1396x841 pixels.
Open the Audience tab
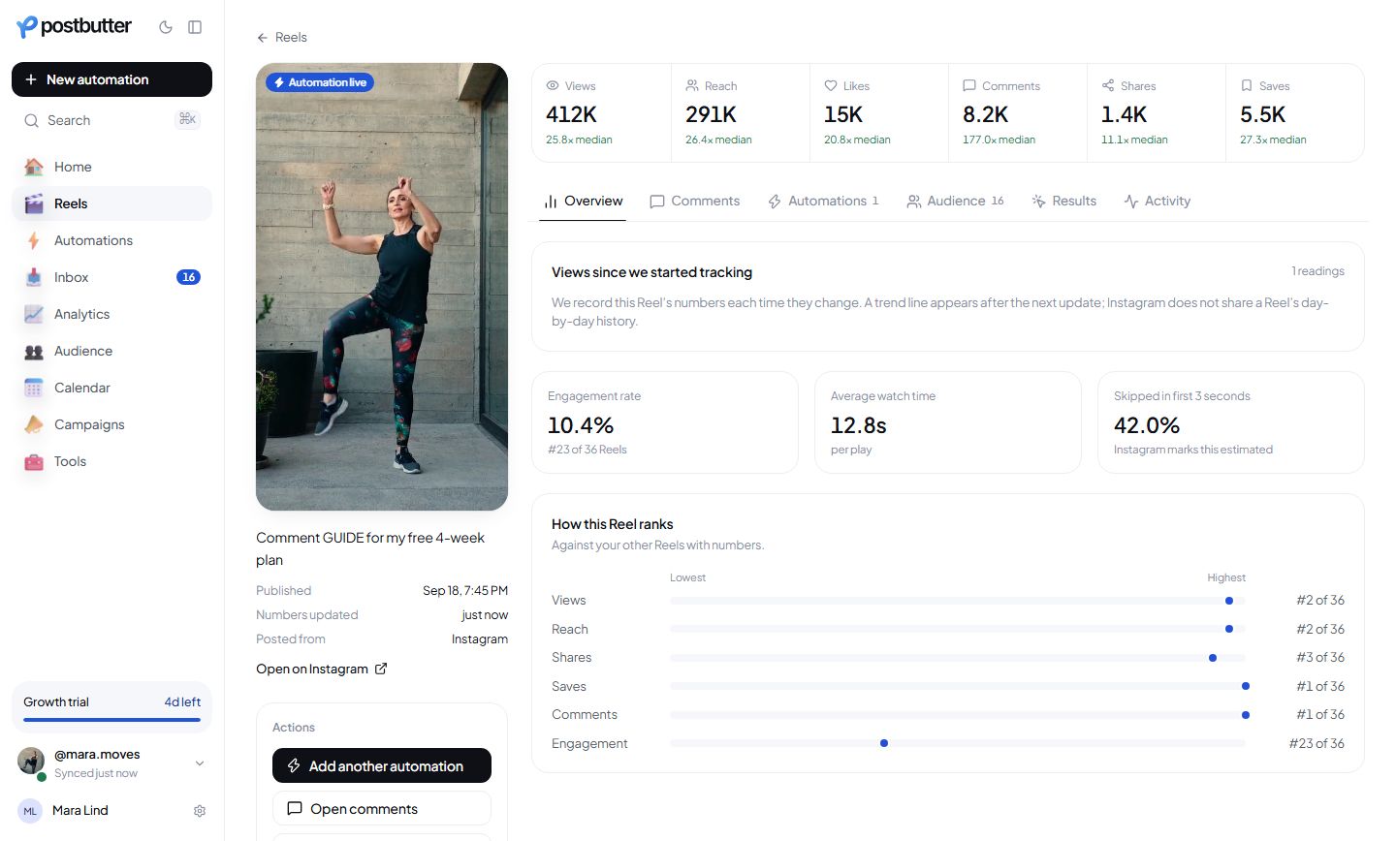[x=955, y=201]
